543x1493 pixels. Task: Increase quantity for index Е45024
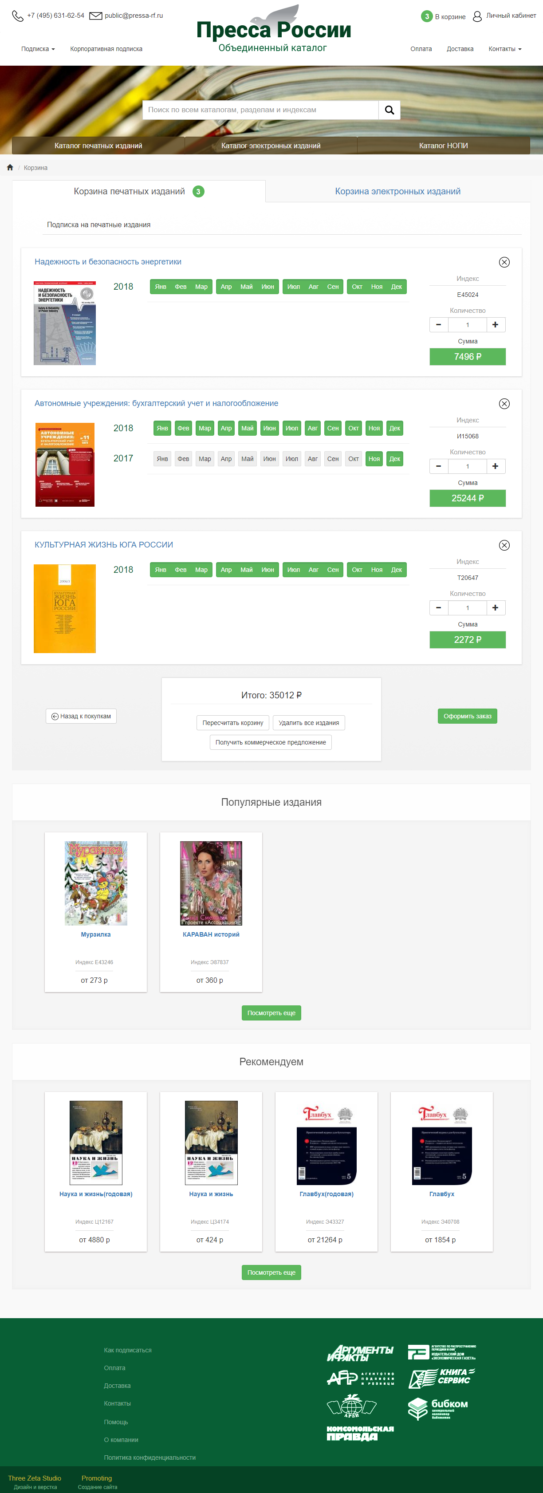(x=496, y=325)
